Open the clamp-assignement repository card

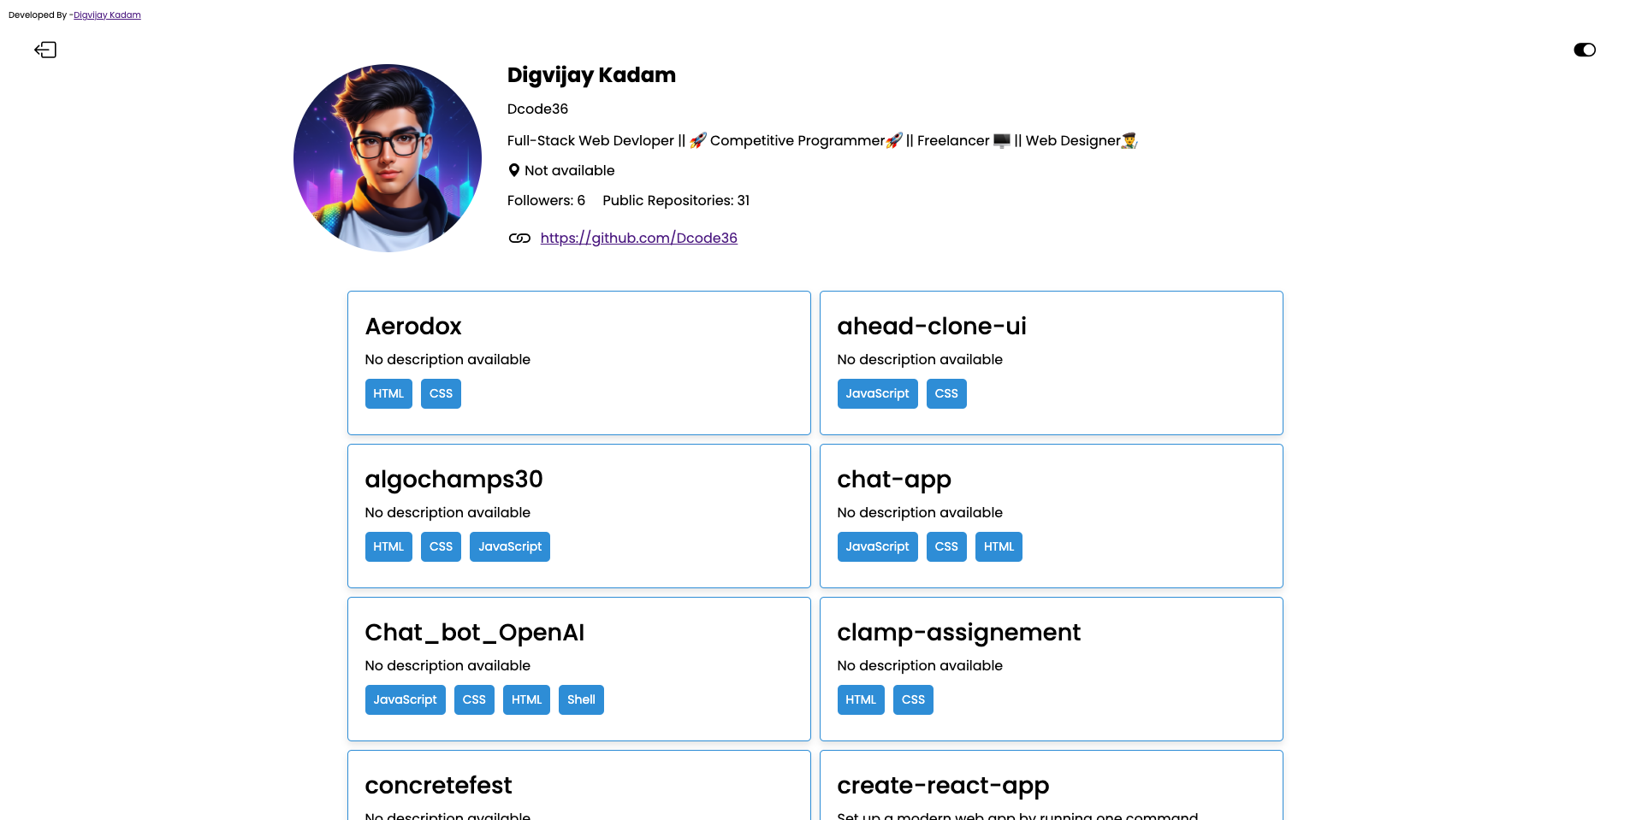[1051, 669]
